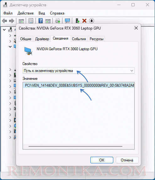The image size is (155, 180).
Task: Collapse the root computer tree node
Action: click(4, 30)
